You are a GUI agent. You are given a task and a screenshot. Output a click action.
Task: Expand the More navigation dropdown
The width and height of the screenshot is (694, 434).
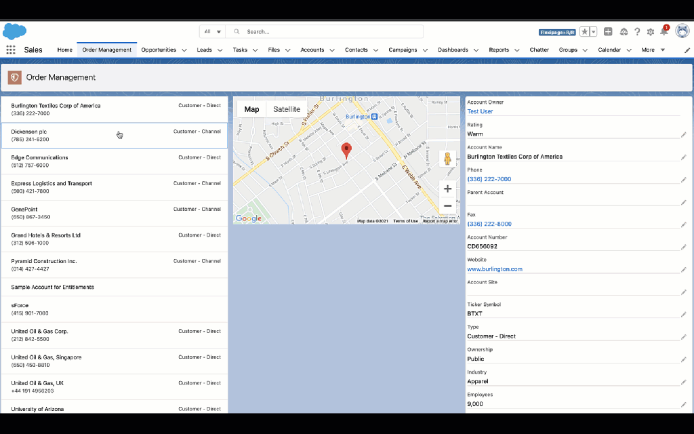(653, 50)
